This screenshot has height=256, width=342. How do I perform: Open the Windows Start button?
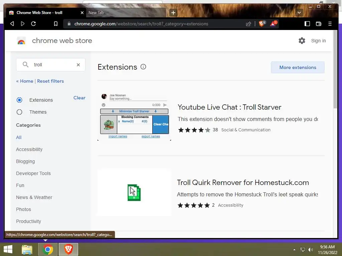[8, 249]
